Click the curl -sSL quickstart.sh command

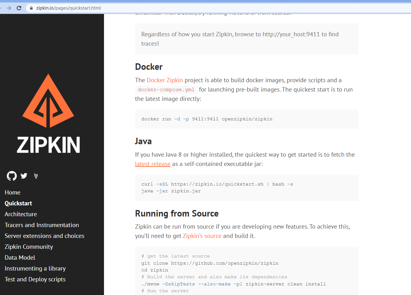point(217,184)
